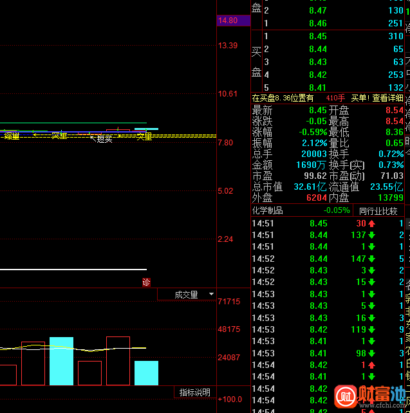Click the 换手(实) value 0.73%
This screenshot has height=413, width=410.
(x=391, y=165)
